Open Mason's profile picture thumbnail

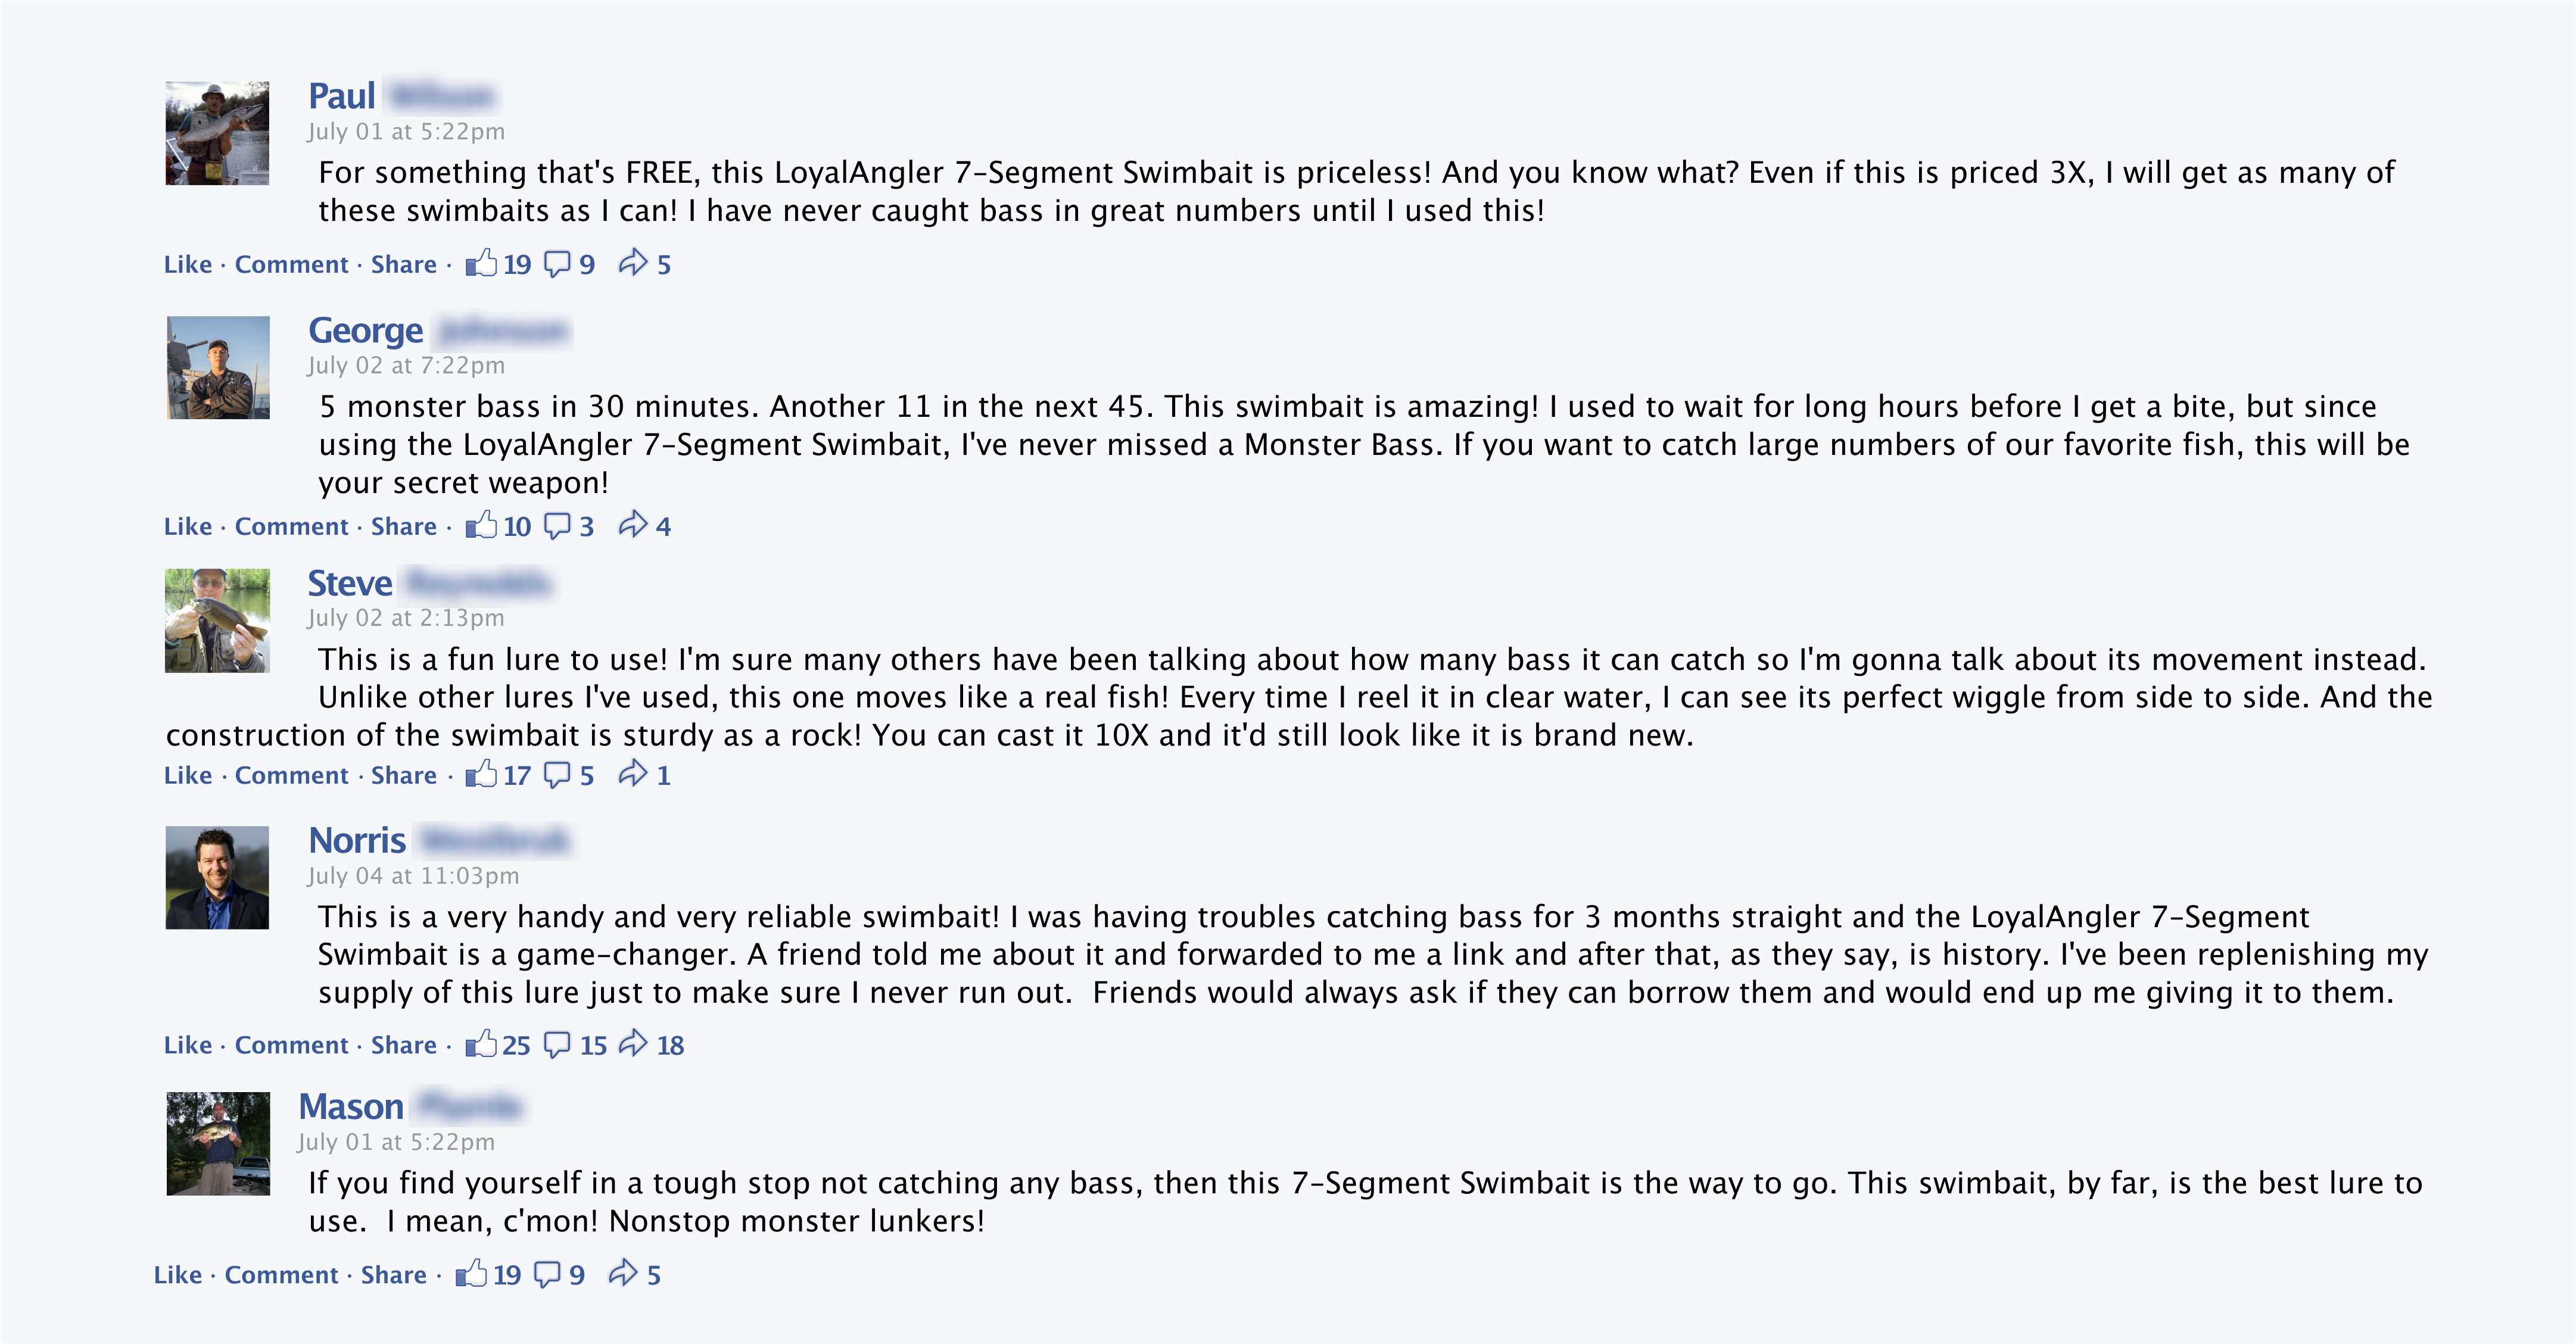217,1143
